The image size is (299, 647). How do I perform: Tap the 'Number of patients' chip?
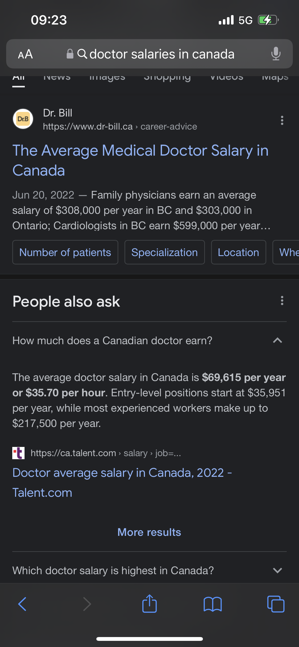coord(65,252)
